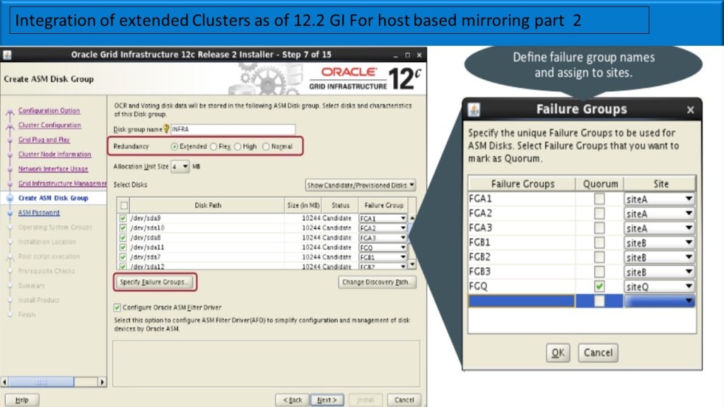Click the Disk group name input field

[233, 129]
